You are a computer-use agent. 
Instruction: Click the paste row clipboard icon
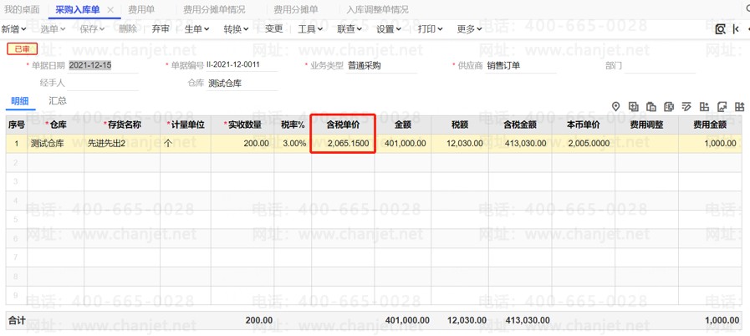[x=651, y=107]
